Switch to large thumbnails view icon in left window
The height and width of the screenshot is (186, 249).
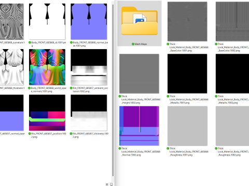click(x=112, y=184)
